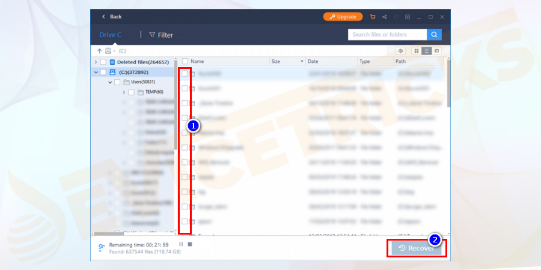
Task: Click the scanning status icon near Remaining time
Action: (x=102, y=248)
